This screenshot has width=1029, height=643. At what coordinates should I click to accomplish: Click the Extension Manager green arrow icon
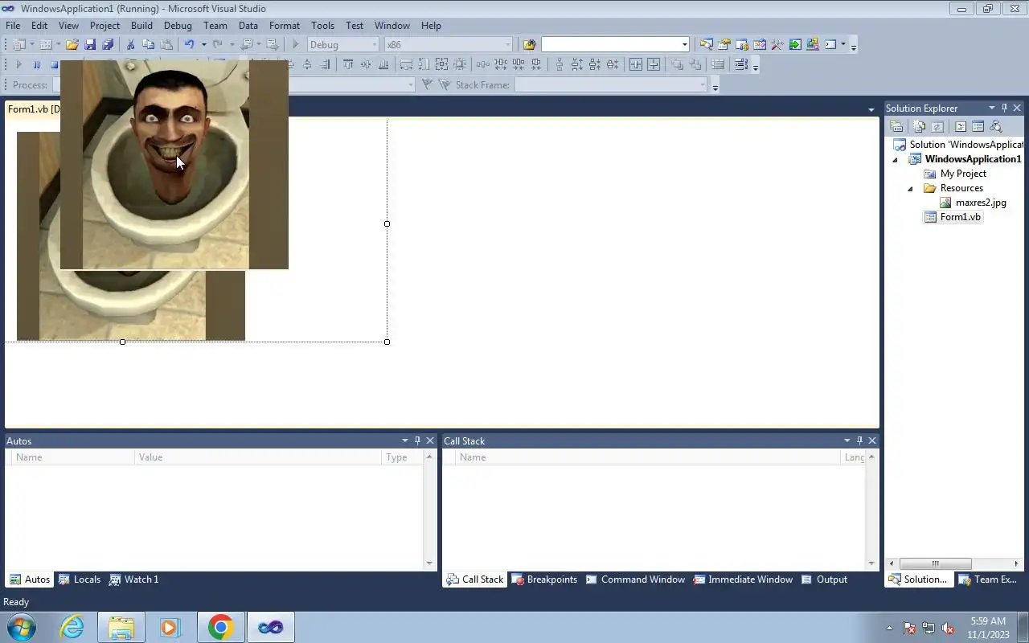[795, 45]
